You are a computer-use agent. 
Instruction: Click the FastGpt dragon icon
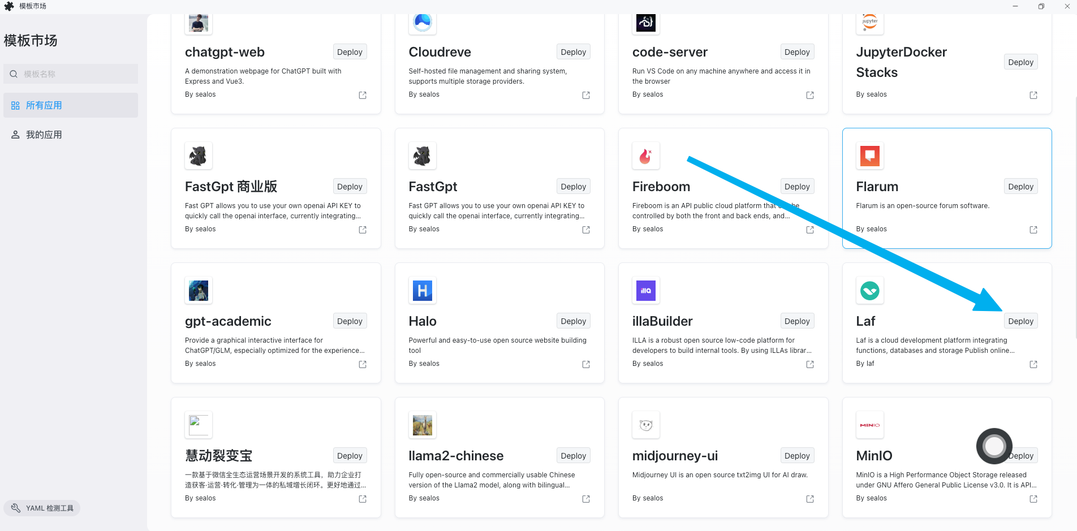[x=422, y=156]
